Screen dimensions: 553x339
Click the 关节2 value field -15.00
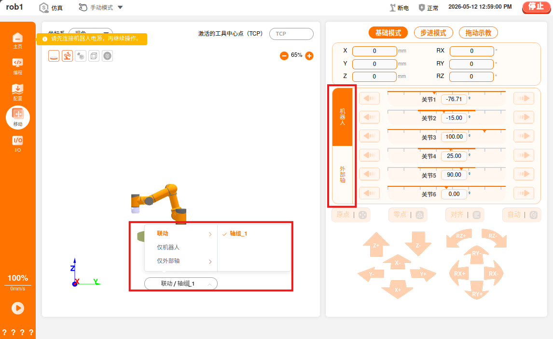pos(454,118)
